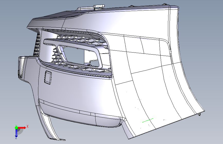The image size is (223, 144).
Task: Click the red X axis arrow on the triad
Action: pyautogui.click(x=22, y=128)
